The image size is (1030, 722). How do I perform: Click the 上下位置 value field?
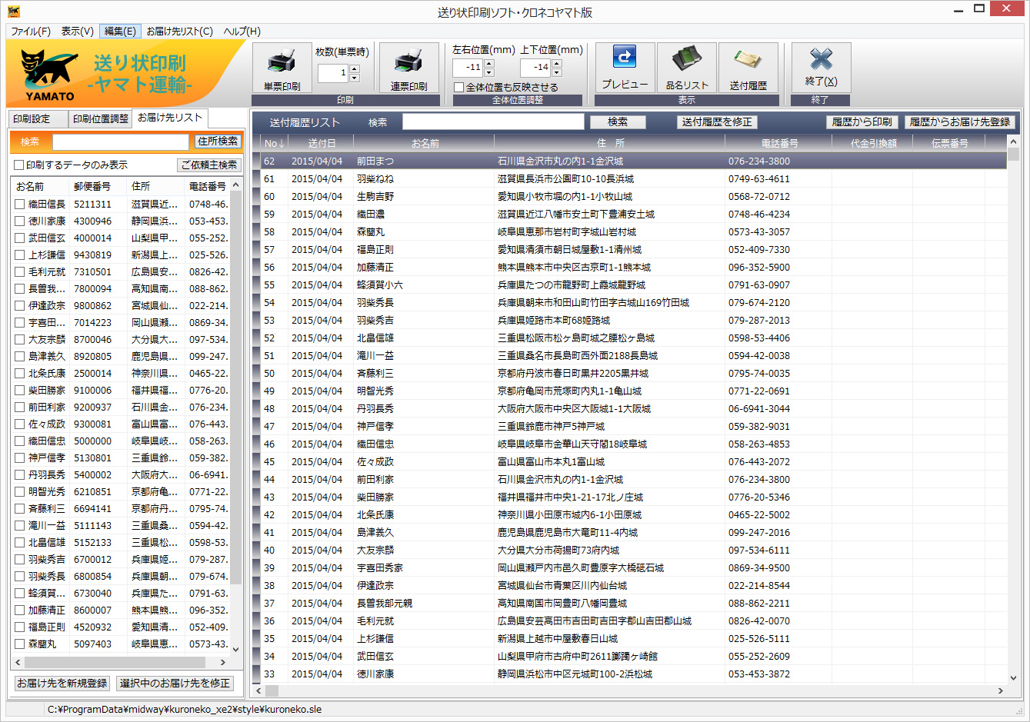point(536,68)
